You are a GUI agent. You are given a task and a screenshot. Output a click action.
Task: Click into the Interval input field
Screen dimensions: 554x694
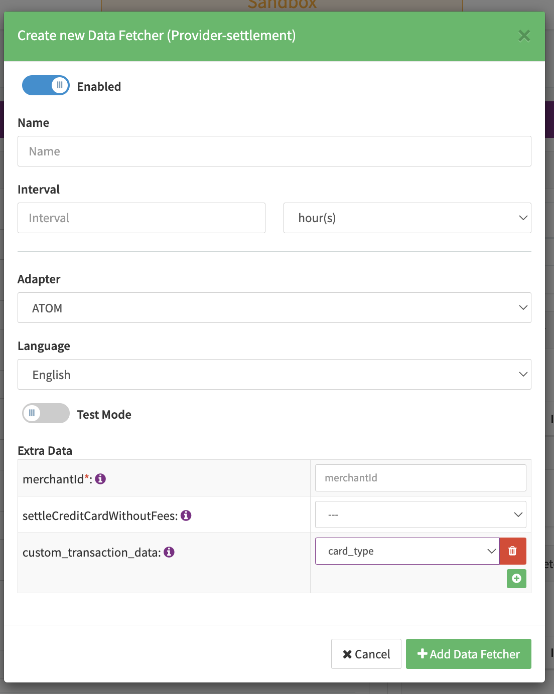pyautogui.click(x=141, y=218)
